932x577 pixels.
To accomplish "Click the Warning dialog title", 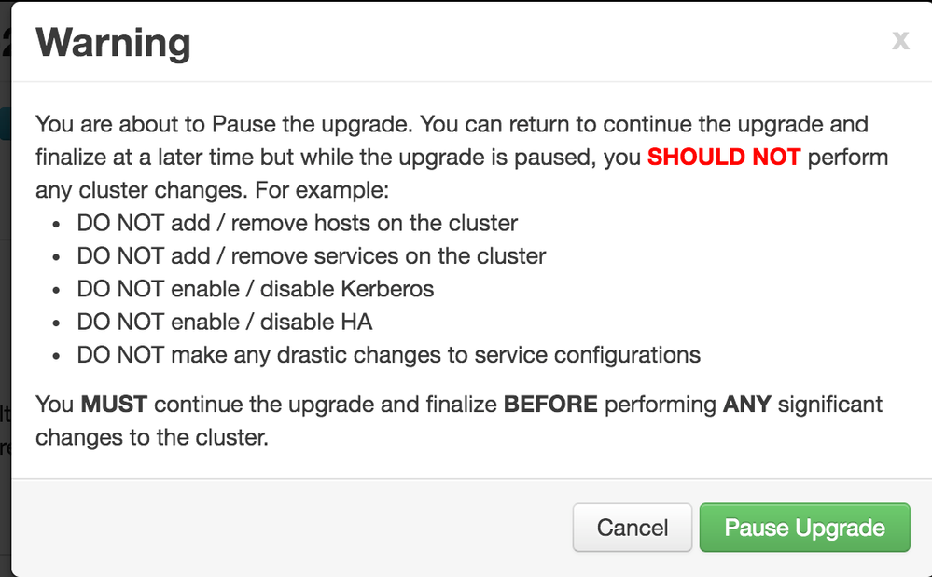I will tap(113, 42).
